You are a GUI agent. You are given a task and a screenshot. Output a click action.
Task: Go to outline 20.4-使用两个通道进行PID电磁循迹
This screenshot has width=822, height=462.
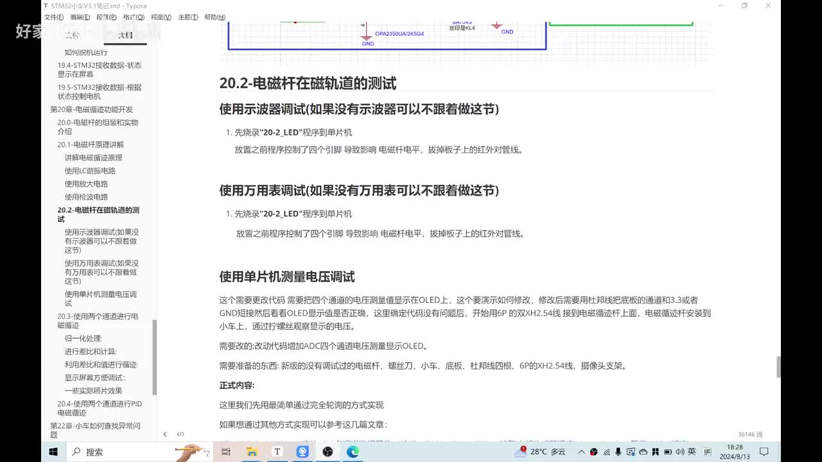(x=100, y=408)
